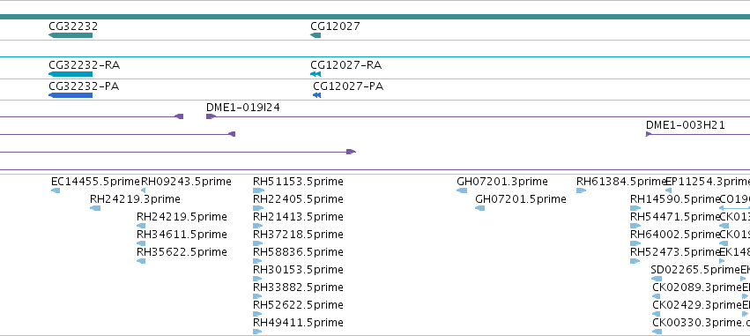750x336 pixels.
Task: Click the RH49411.5prime EST arrow
Action: (x=257, y=332)
